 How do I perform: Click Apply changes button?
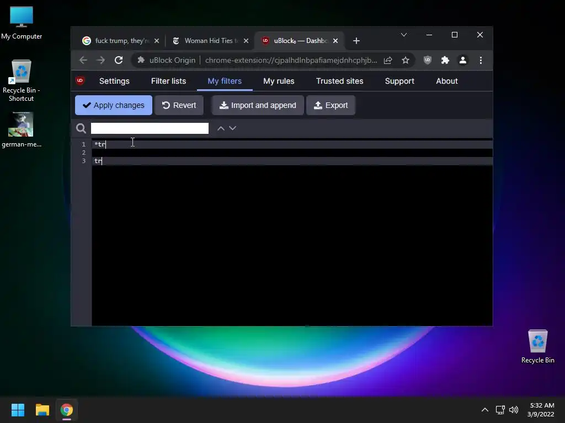[x=114, y=105]
